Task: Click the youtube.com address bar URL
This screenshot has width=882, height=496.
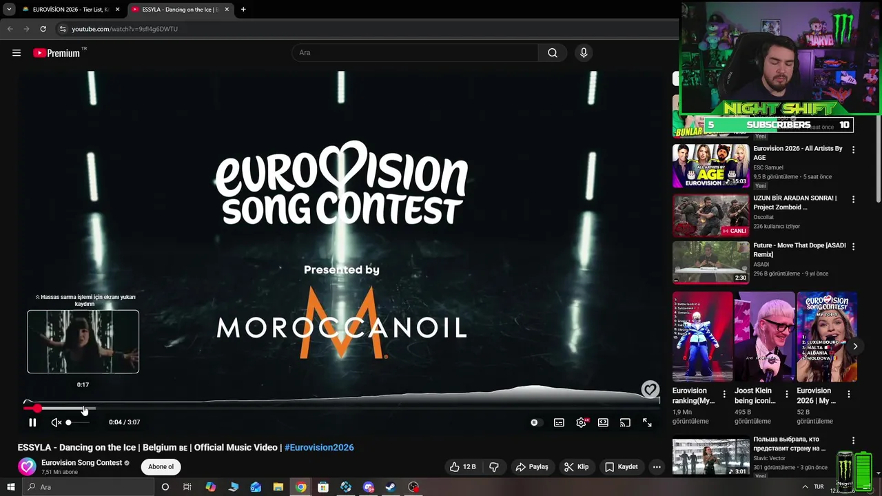Action: tap(125, 29)
